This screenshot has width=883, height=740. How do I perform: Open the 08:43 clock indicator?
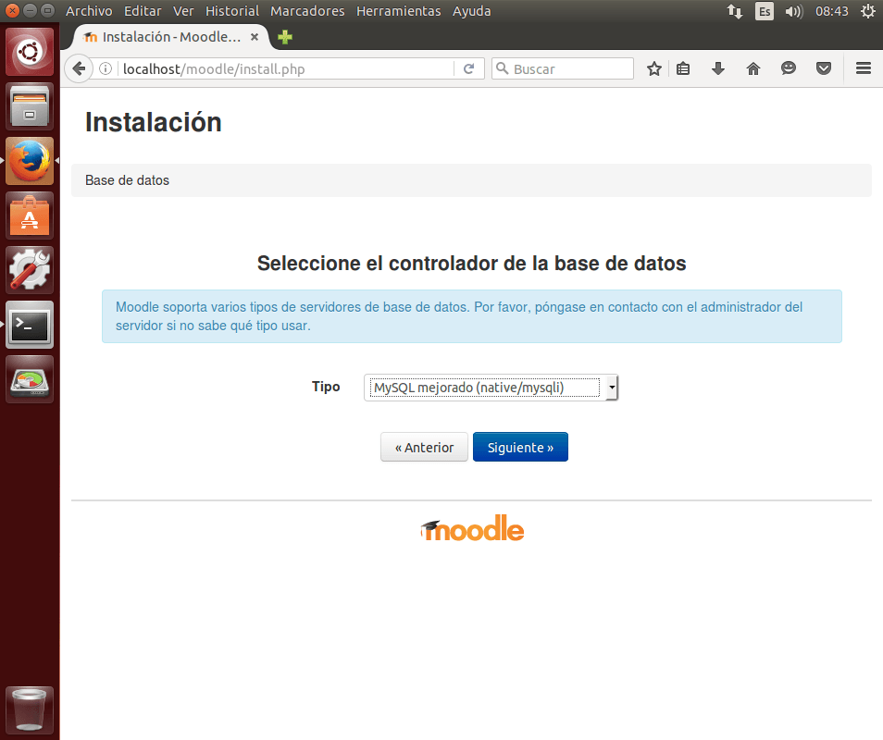point(832,11)
